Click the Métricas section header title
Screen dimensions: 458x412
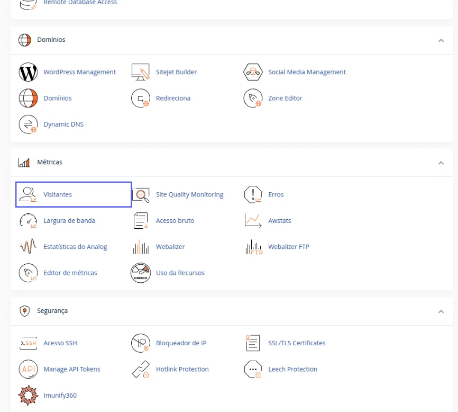tap(50, 162)
